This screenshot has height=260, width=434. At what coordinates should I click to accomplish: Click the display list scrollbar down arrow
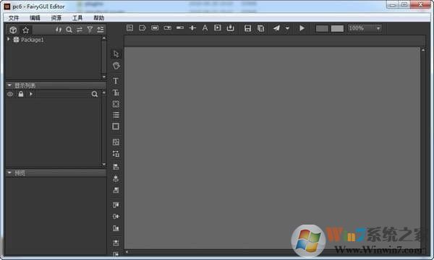click(104, 165)
